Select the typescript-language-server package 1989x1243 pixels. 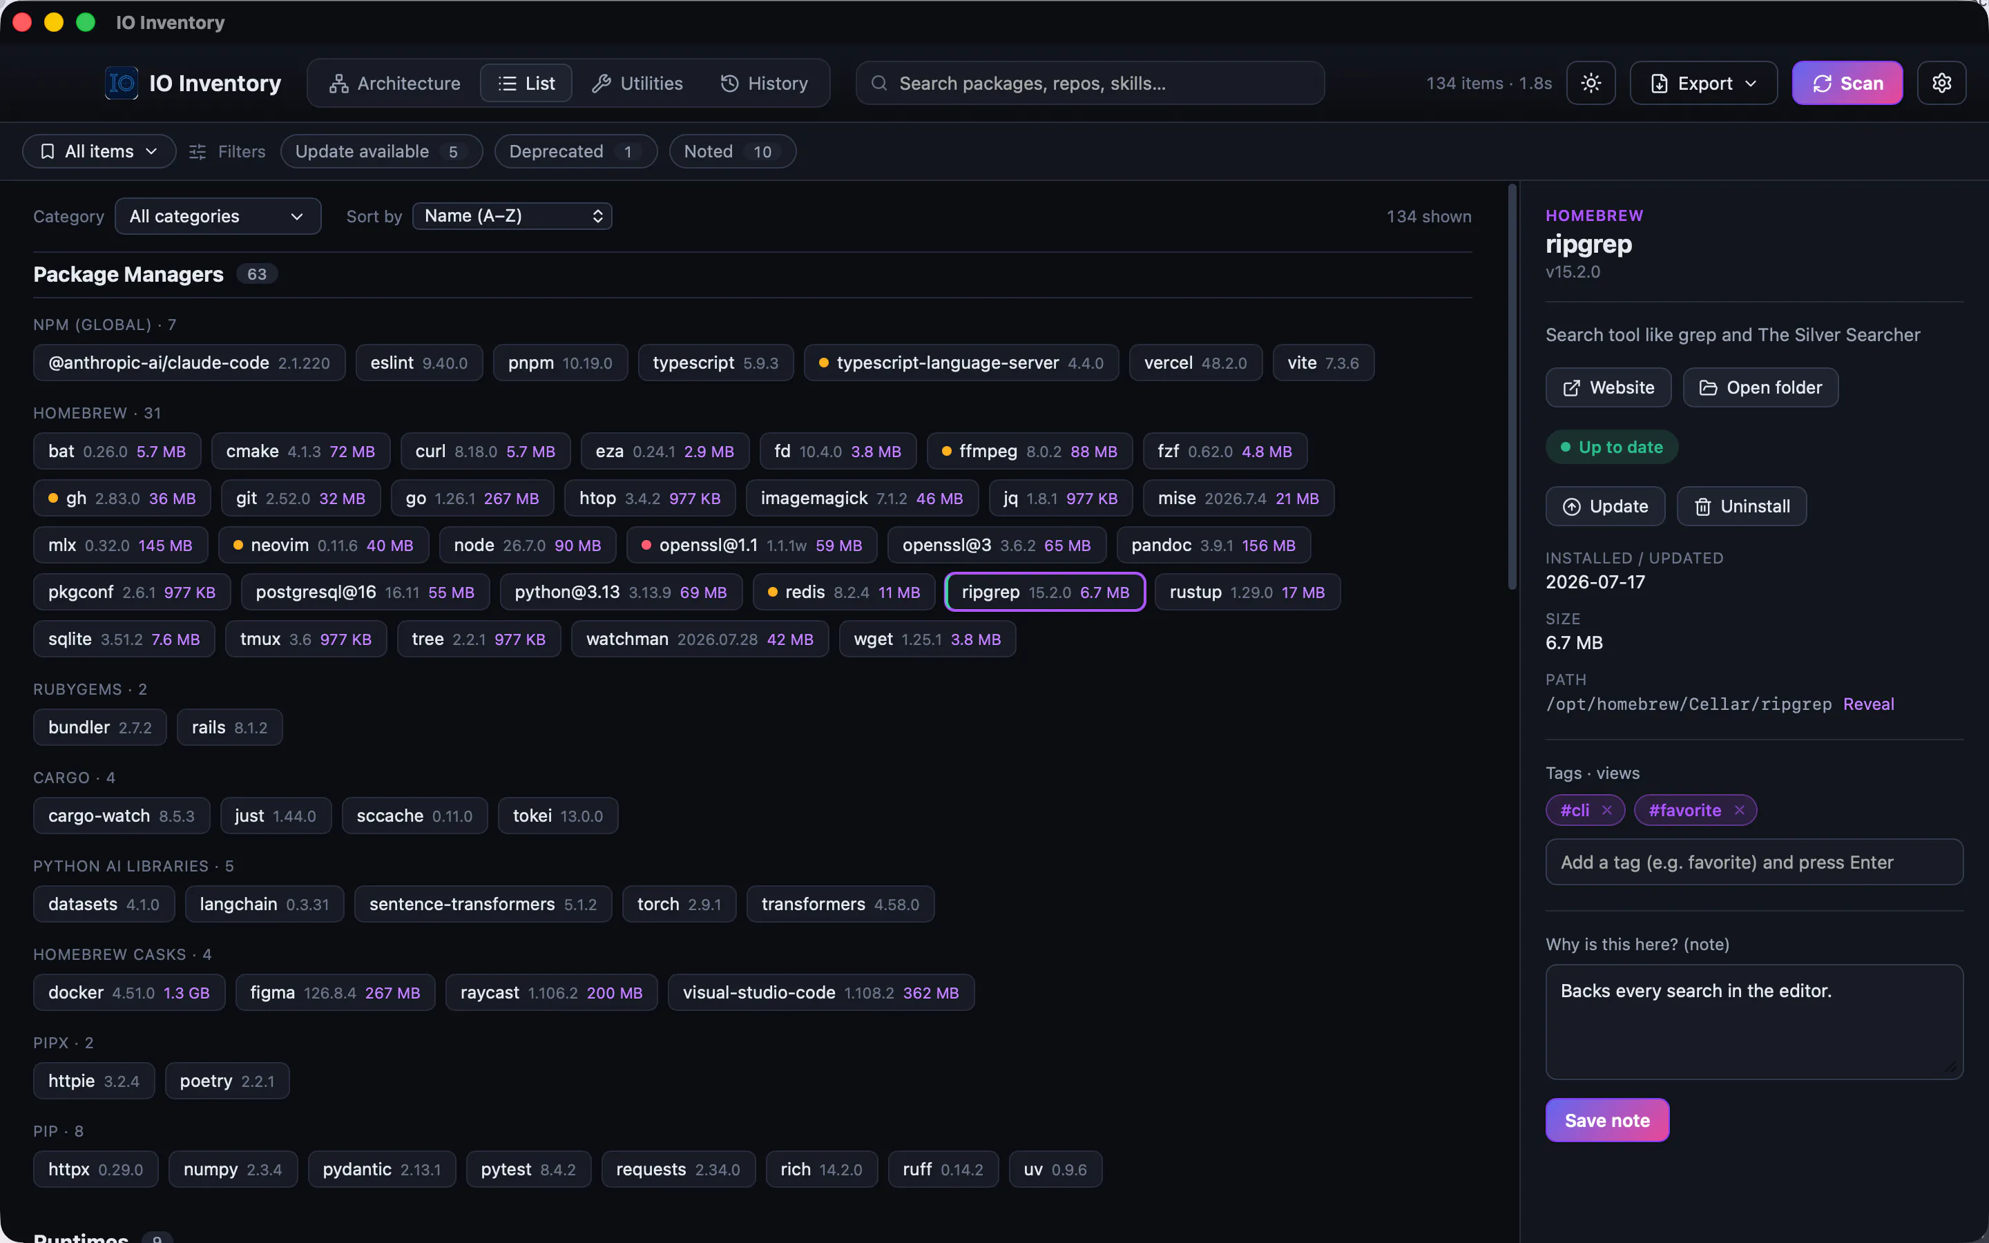coord(961,363)
